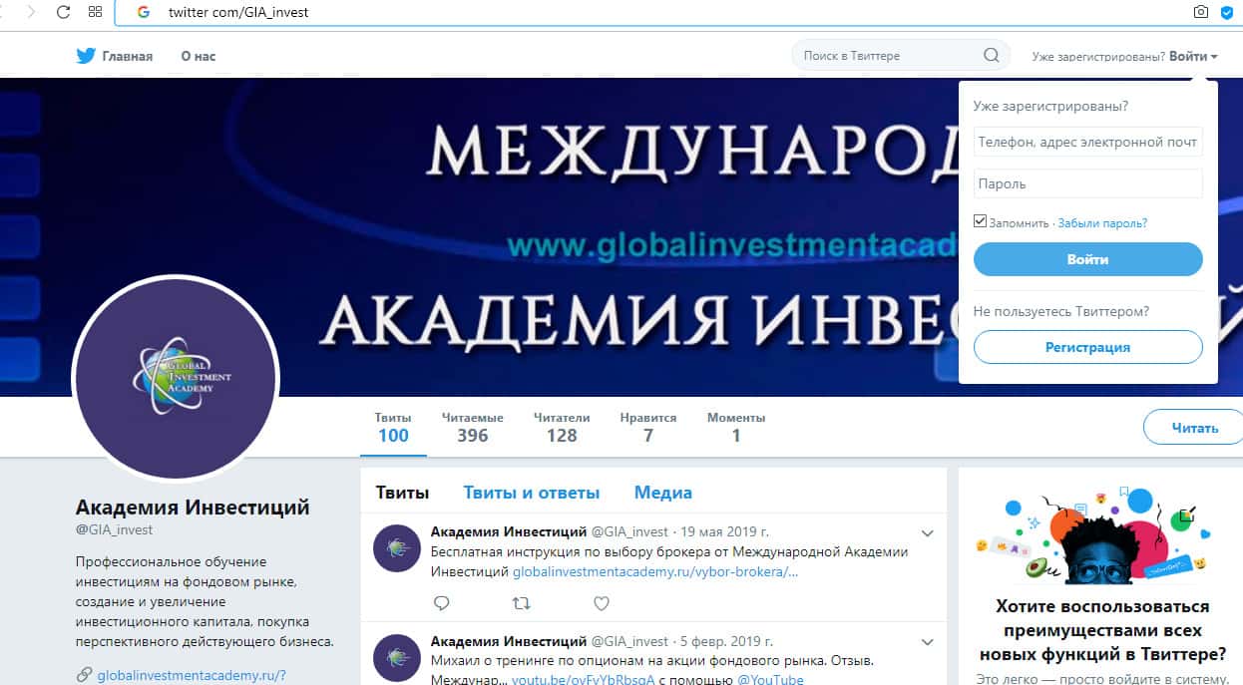Click avatar of 5 февр. 2019 tweet
Image resolution: width=1243 pixels, height=685 pixels.
[396, 659]
